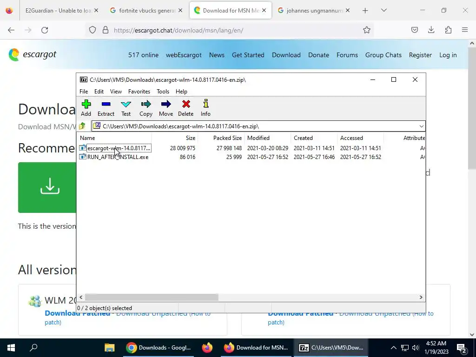This screenshot has width=476, height=357.
Task: Open the Help menu in 7-Zip
Action: point(181,92)
